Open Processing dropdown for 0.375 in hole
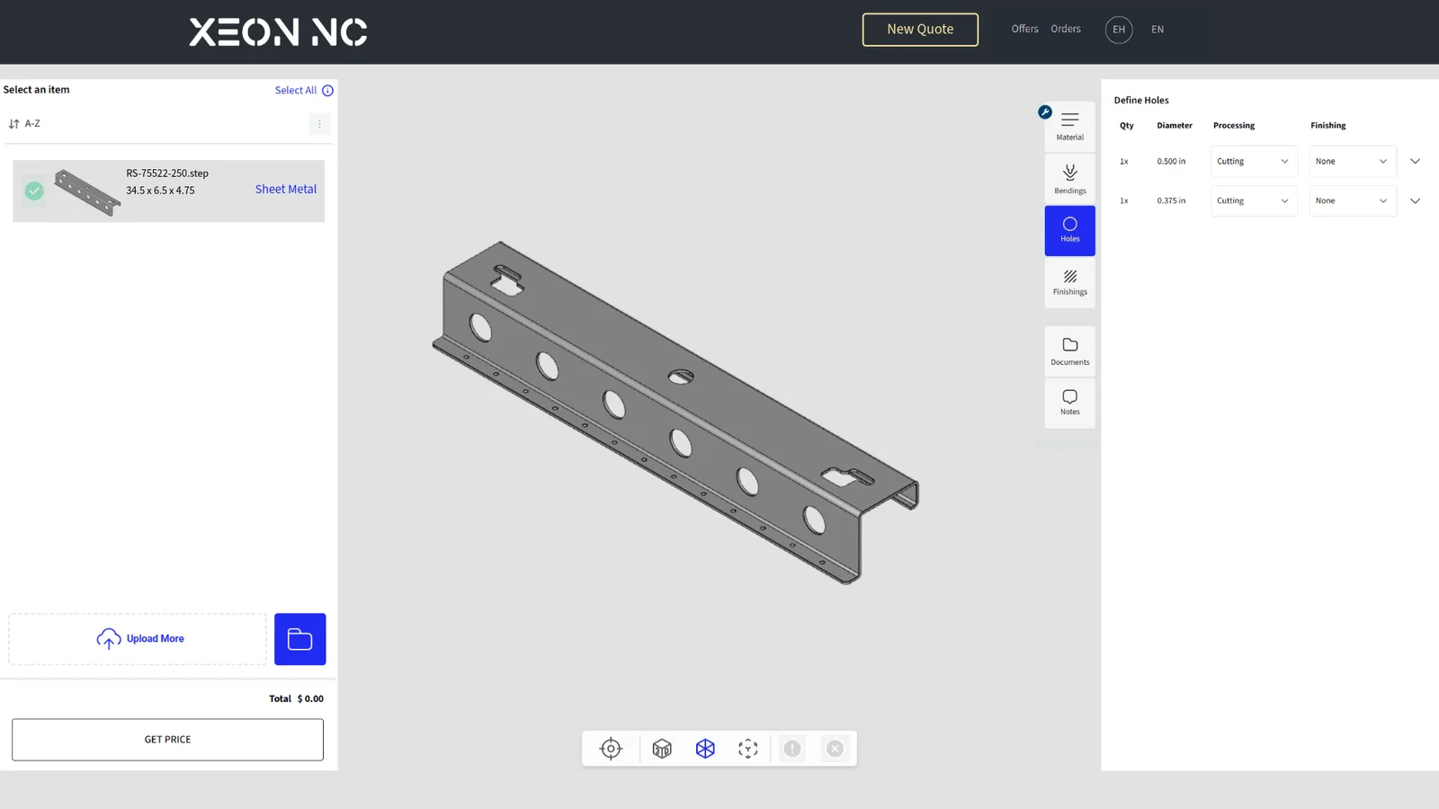1439x809 pixels. click(1254, 201)
